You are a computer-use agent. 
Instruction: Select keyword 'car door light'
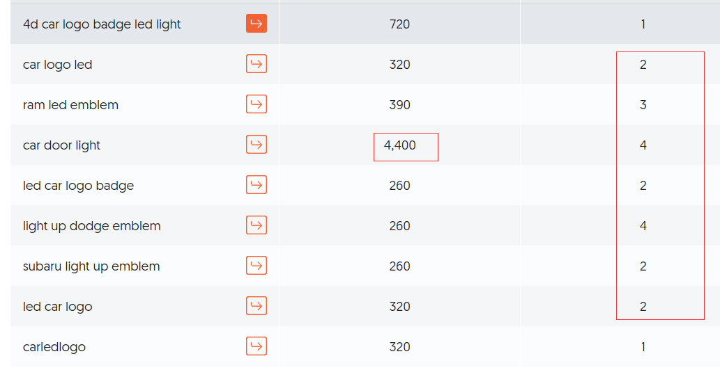pyautogui.click(x=61, y=145)
